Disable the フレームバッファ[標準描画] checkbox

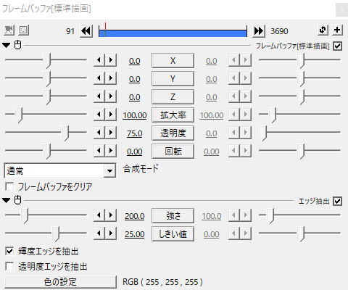click(x=337, y=46)
